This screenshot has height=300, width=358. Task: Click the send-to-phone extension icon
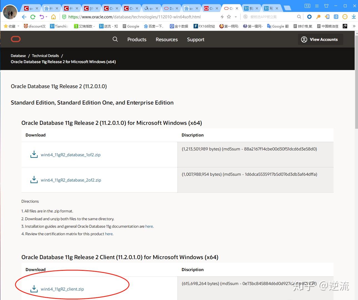[327, 17]
